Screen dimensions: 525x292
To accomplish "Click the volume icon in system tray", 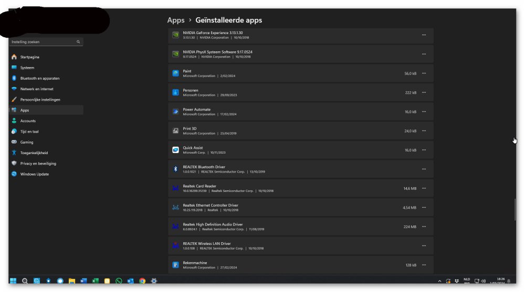I will 483,281.
